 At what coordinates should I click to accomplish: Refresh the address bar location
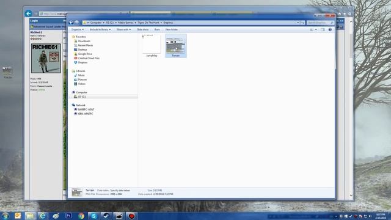(302, 23)
